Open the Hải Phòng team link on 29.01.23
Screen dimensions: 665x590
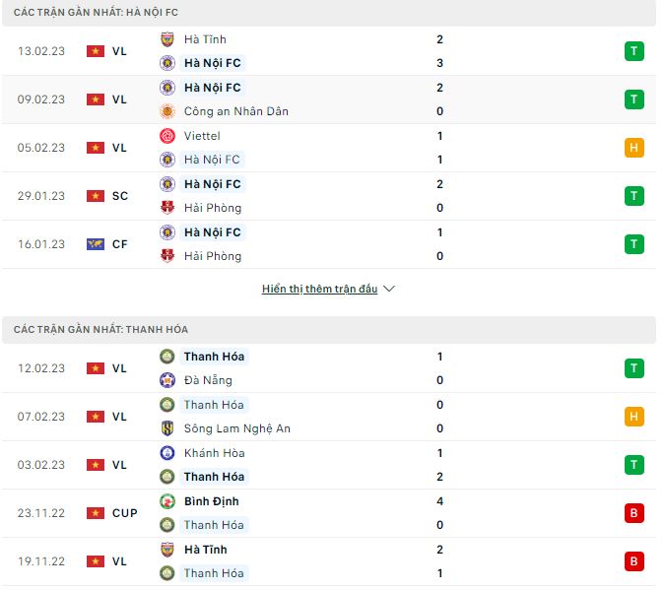click(x=212, y=208)
